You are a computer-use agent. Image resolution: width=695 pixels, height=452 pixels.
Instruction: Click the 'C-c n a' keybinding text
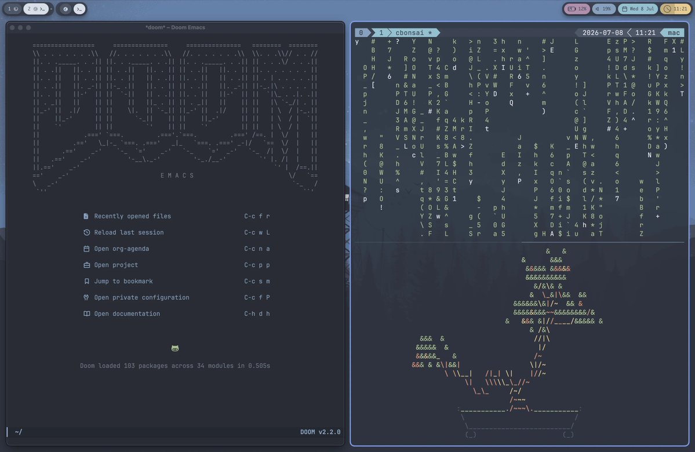point(257,249)
